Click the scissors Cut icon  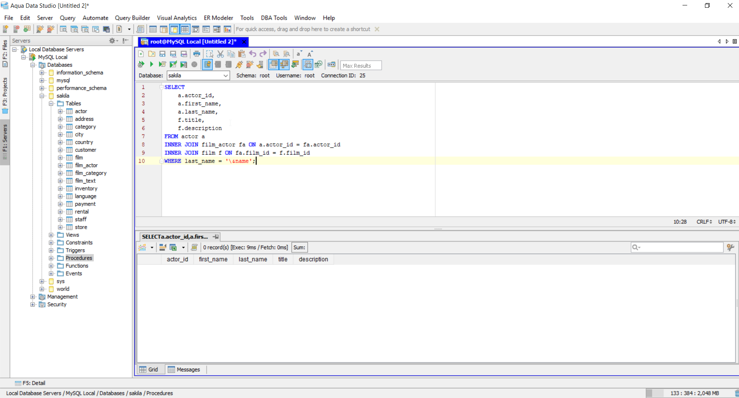220,54
